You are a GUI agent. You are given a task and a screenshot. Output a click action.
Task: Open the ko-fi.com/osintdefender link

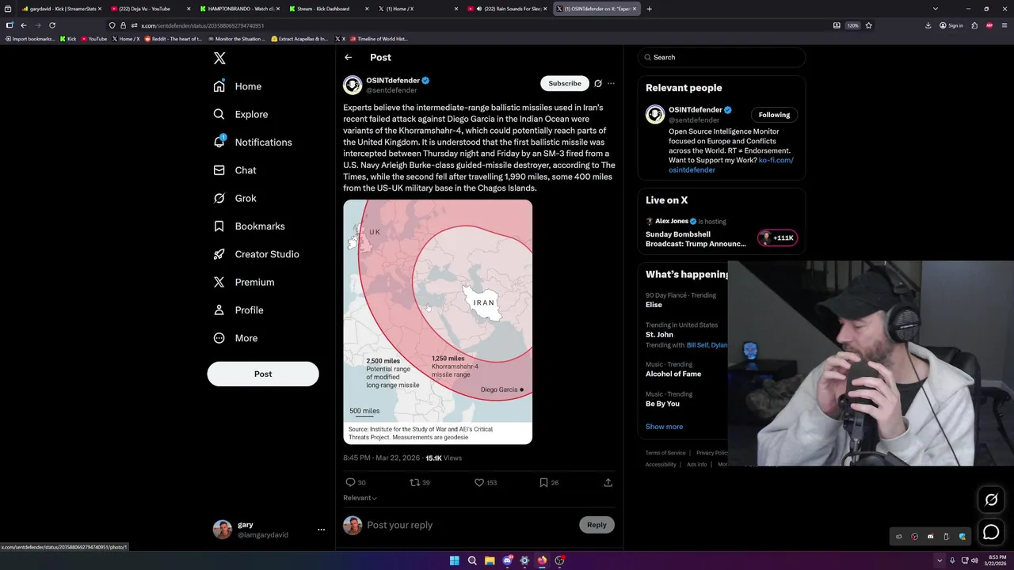coord(731,165)
